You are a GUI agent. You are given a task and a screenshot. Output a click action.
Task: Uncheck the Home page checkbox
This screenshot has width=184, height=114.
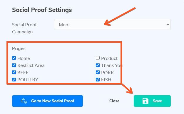tap(14, 58)
